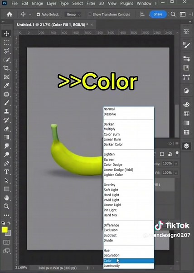This screenshot has height=273, width=194.
Task: Collapse the layers panel double-arrow
Action: click(x=170, y=143)
